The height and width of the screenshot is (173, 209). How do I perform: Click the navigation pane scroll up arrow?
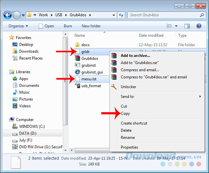pos(65,34)
